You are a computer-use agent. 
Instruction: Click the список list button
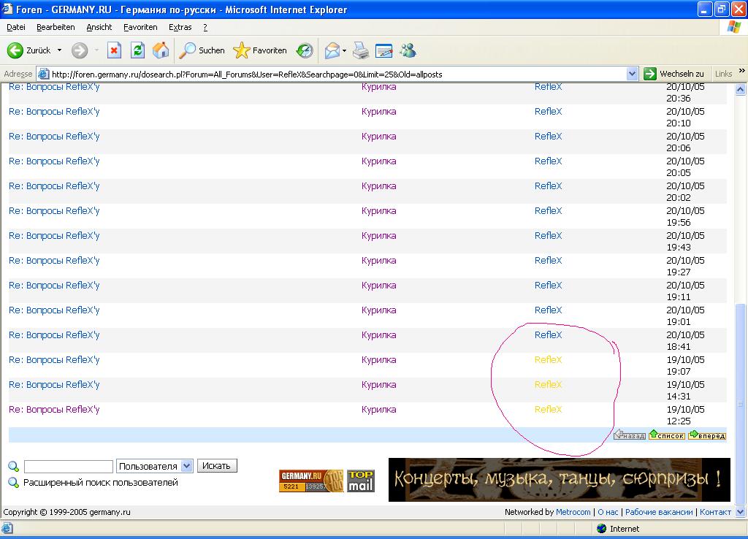666,435
